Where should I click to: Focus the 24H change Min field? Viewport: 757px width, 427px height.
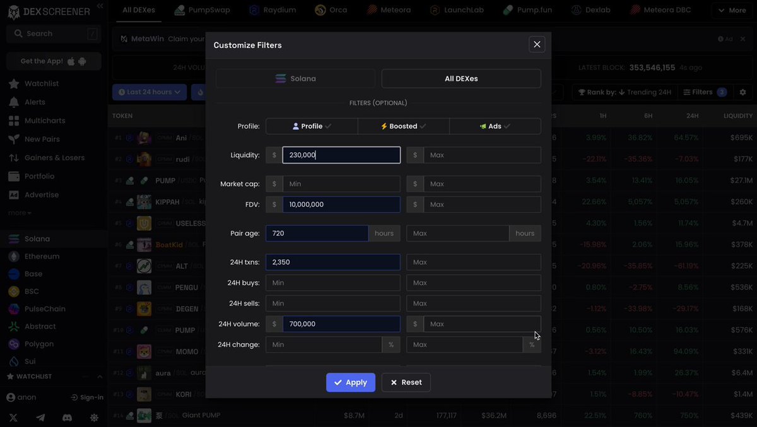click(324, 344)
